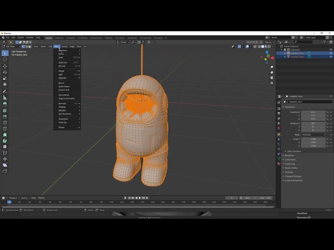Select the Move tool
Screen dimensions: 334x250
coord(5,66)
